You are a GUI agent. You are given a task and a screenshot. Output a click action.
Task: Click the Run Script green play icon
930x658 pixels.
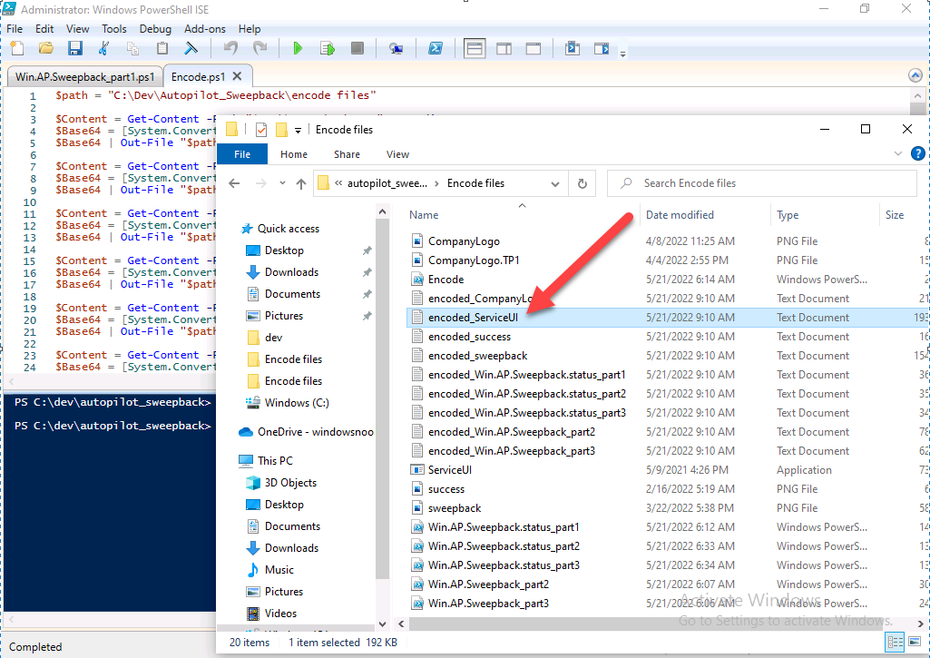point(297,48)
